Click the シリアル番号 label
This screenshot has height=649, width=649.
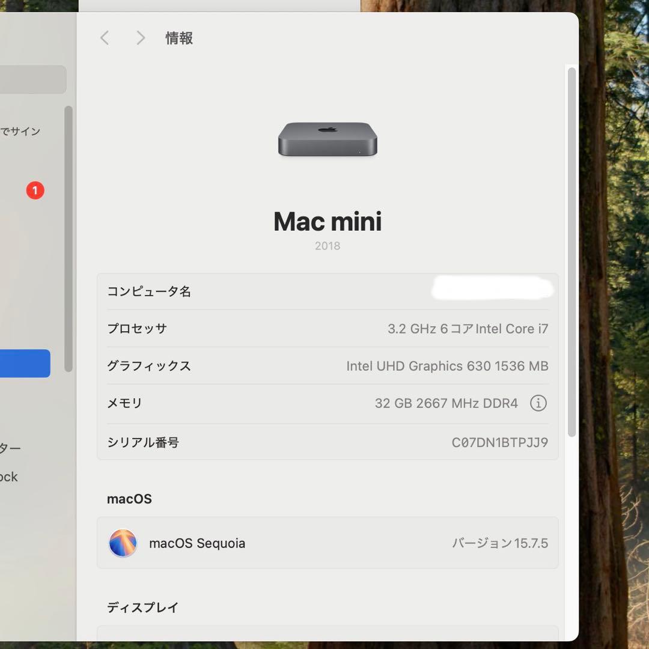point(143,442)
